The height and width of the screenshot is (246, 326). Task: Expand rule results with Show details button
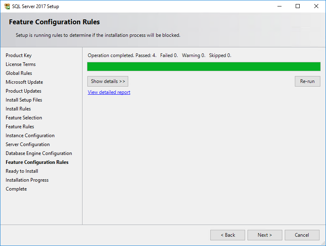click(108, 81)
